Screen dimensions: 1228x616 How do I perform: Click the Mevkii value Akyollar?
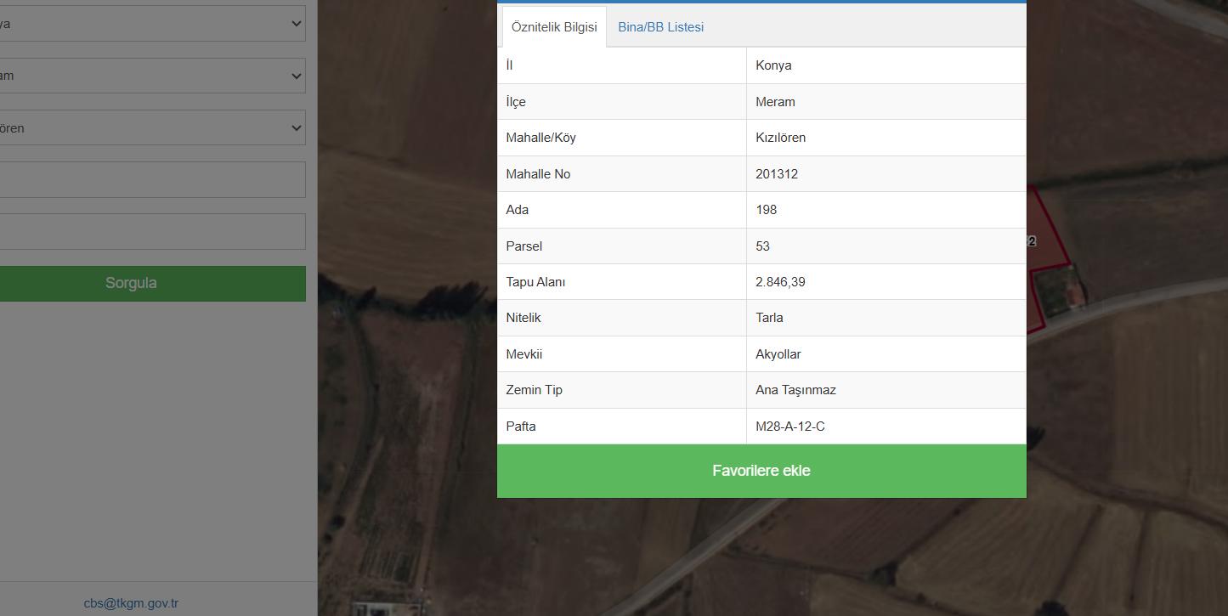[x=778, y=354]
